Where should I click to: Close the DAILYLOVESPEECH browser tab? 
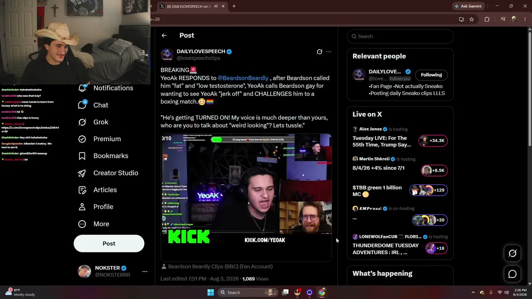click(x=223, y=6)
